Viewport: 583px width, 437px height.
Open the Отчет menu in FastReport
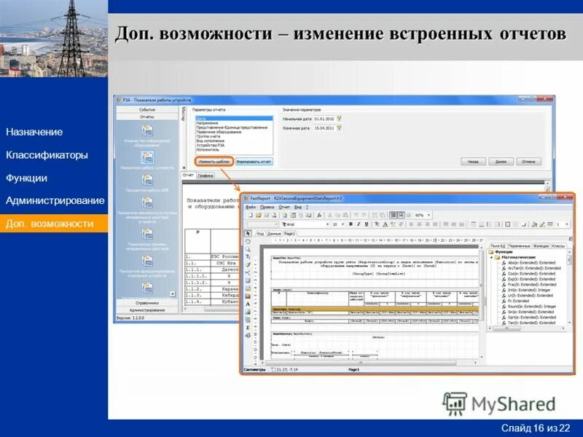click(283, 208)
